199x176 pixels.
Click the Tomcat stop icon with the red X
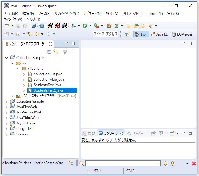[x=57, y=26]
